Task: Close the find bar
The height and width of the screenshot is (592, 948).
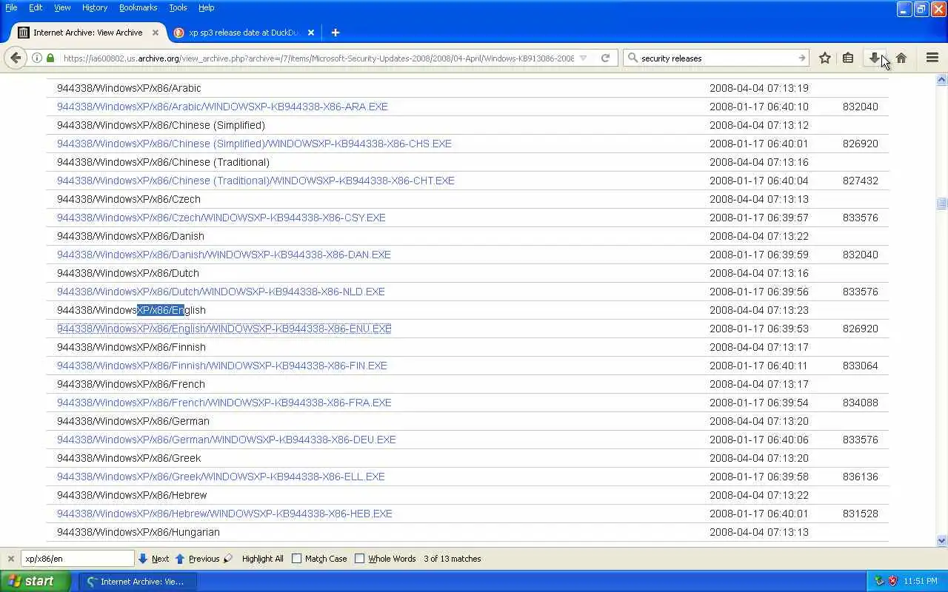Action: point(10,559)
